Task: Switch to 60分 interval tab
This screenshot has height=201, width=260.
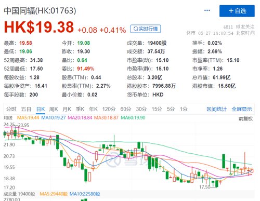Action: 126,109
